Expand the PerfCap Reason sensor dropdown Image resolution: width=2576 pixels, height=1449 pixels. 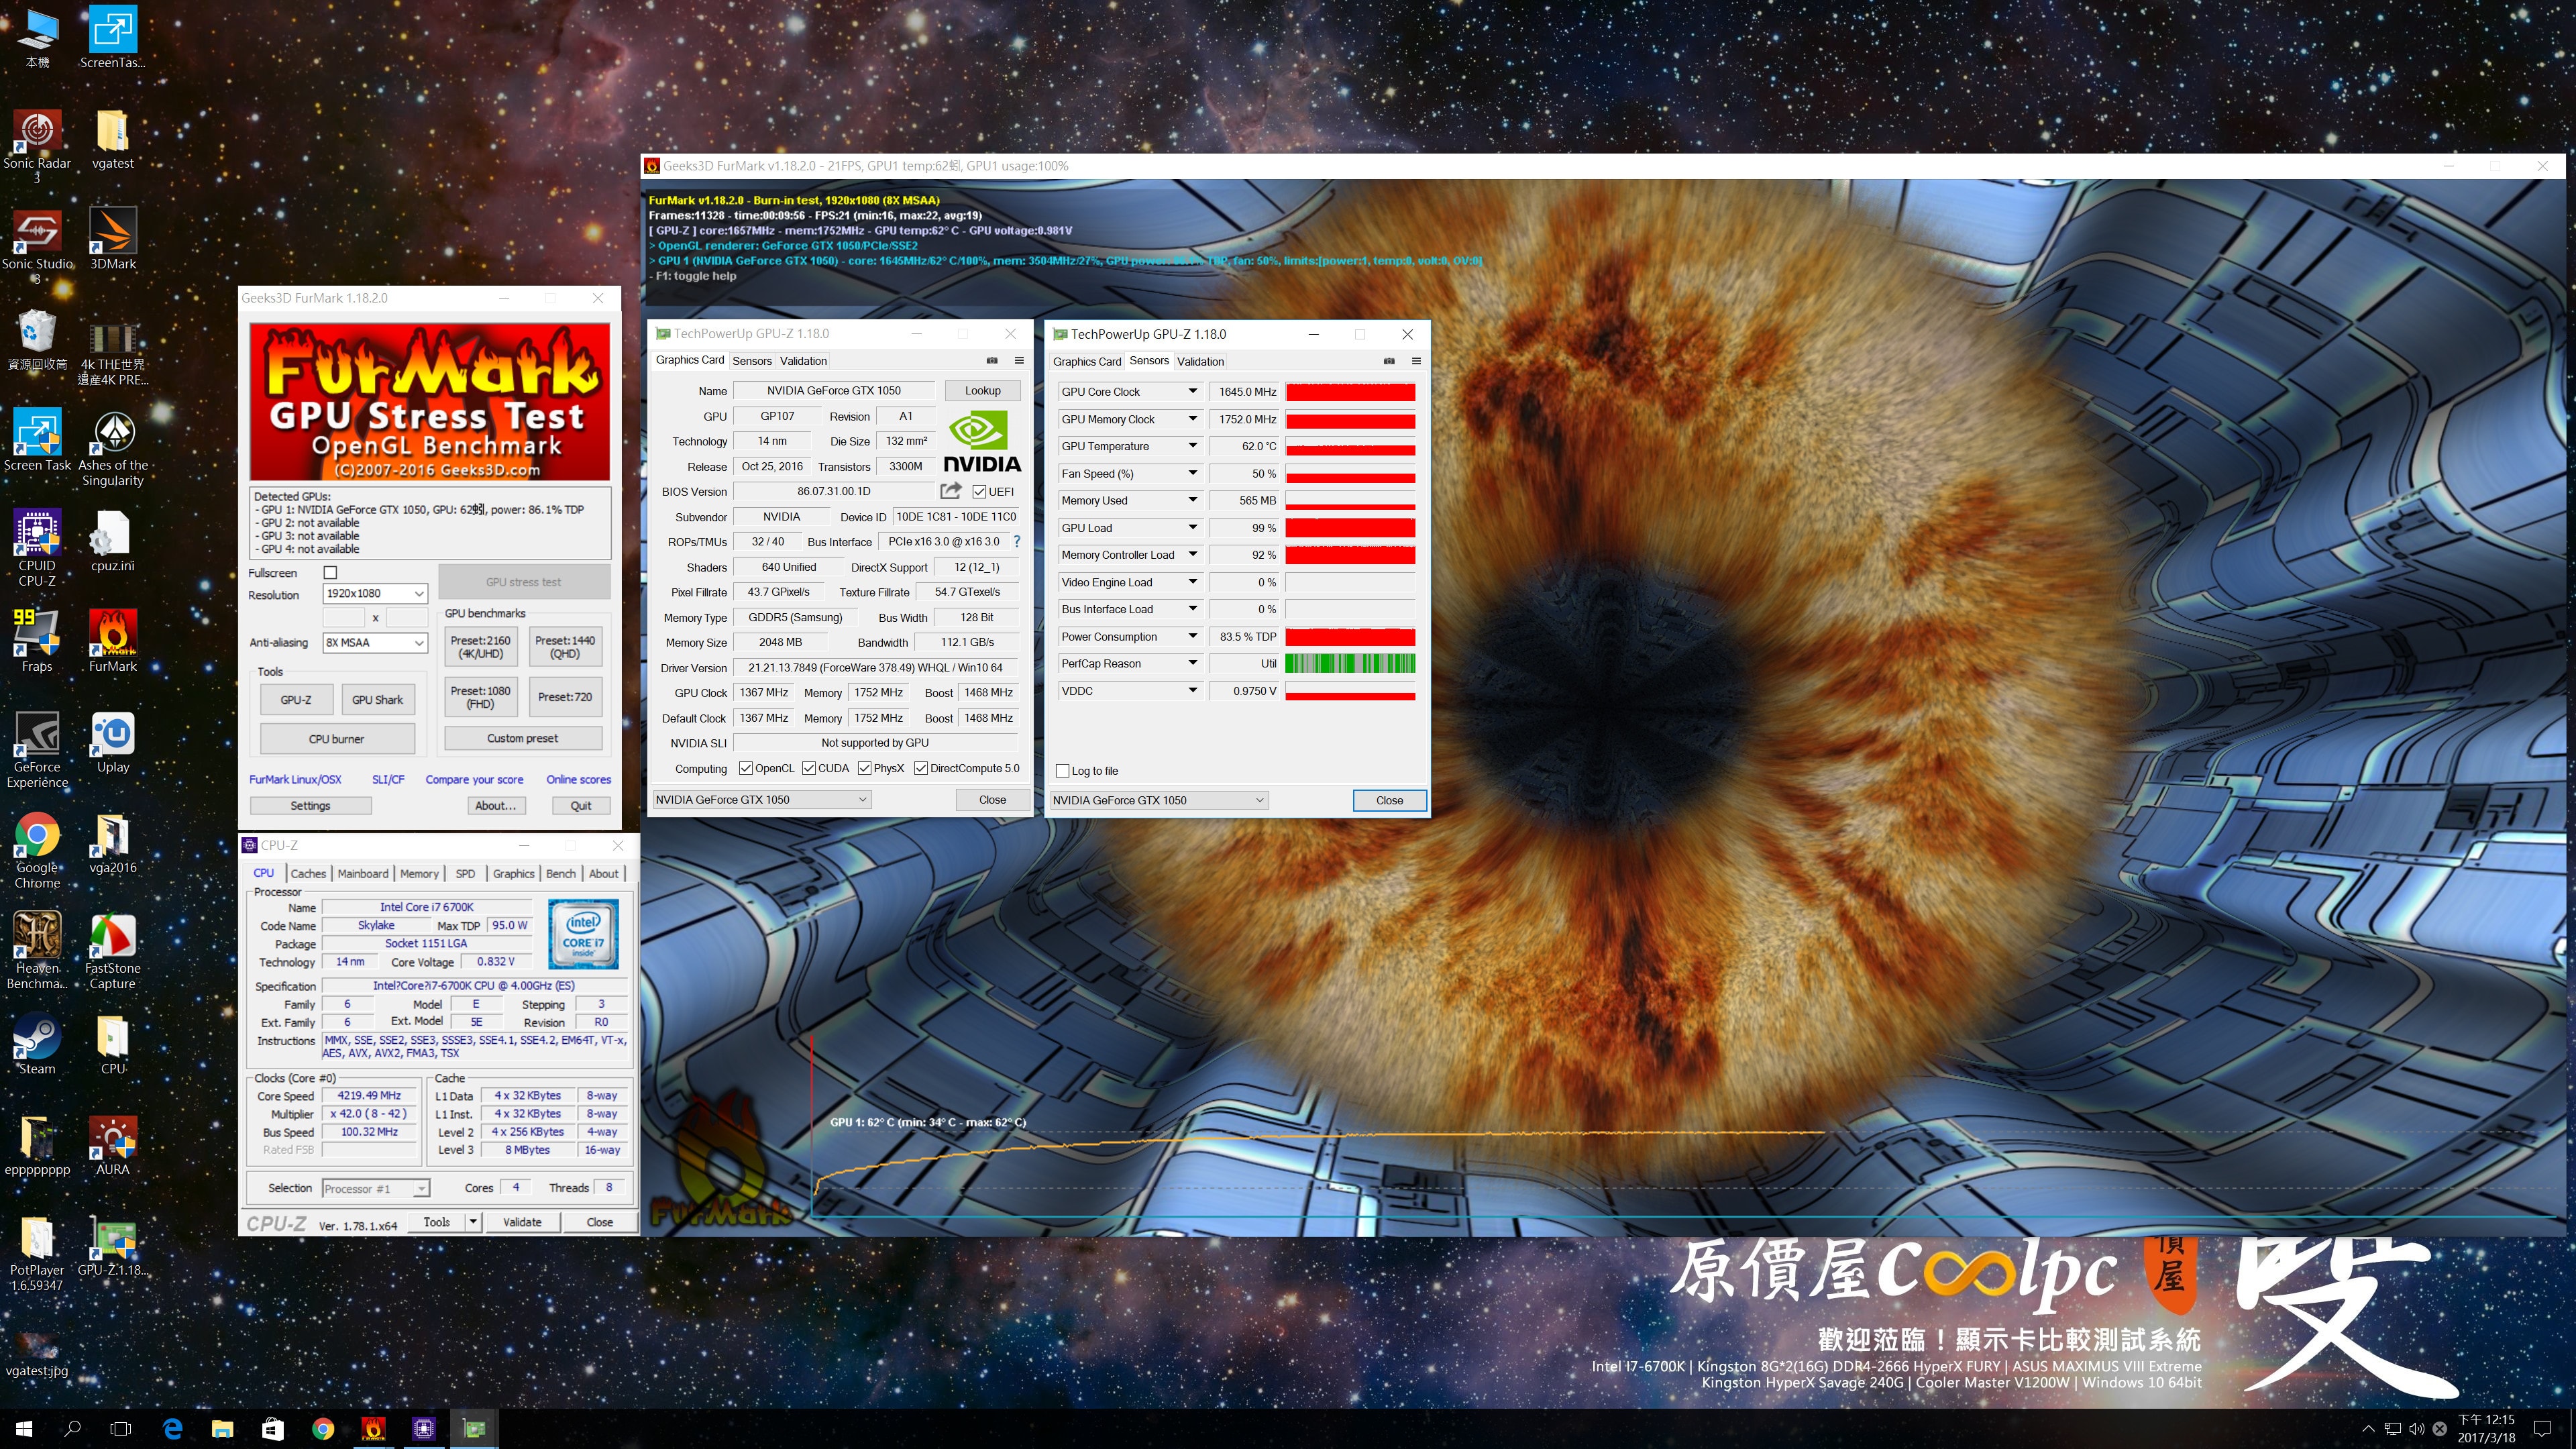click(x=1192, y=663)
